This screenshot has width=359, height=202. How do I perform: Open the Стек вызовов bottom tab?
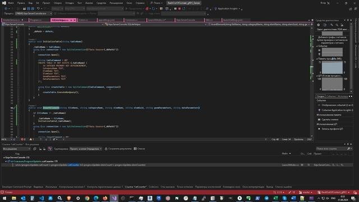pos(168,187)
